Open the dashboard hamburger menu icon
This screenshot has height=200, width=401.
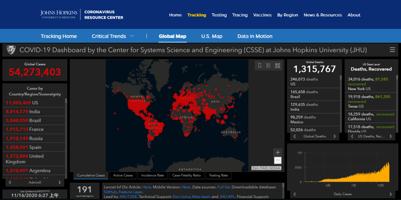coord(392,50)
